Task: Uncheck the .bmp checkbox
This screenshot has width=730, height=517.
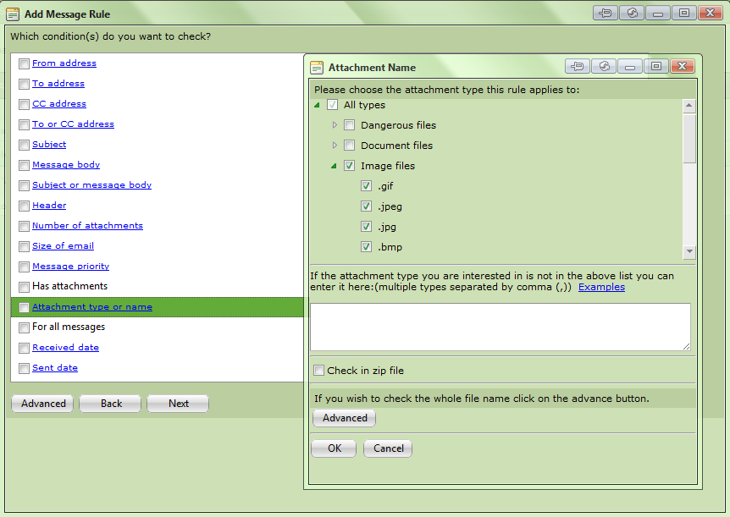Action: tap(366, 246)
